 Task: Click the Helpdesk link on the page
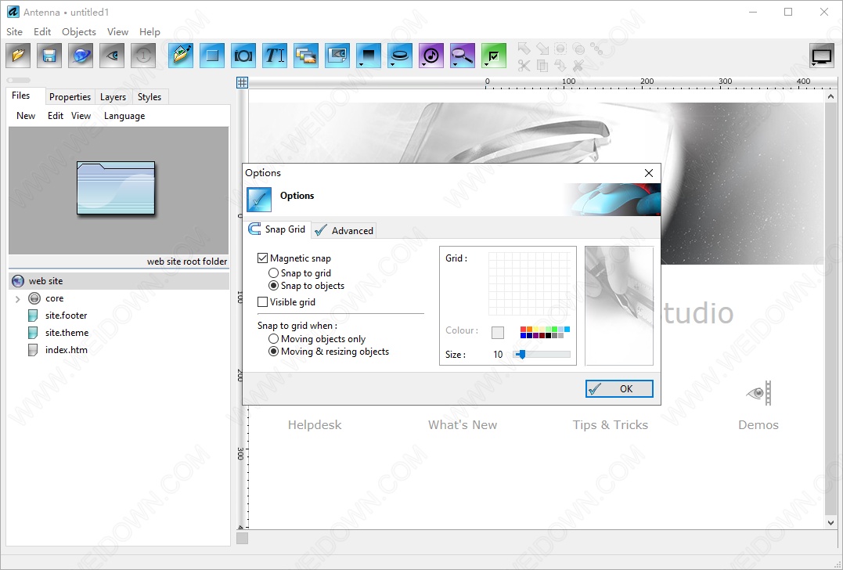coord(315,425)
